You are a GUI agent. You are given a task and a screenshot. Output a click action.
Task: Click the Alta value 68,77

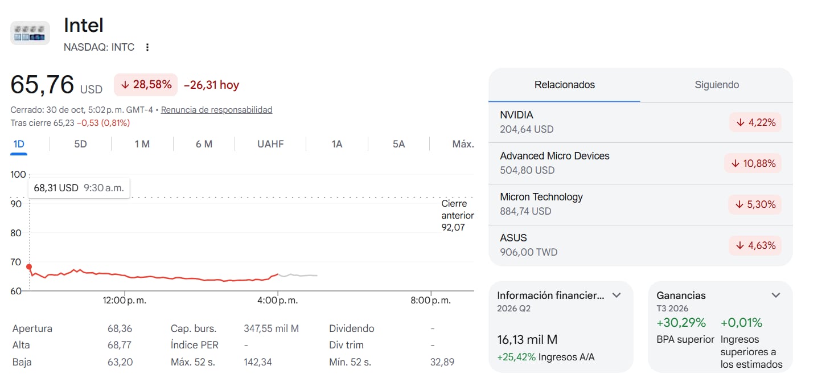pos(120,345)
